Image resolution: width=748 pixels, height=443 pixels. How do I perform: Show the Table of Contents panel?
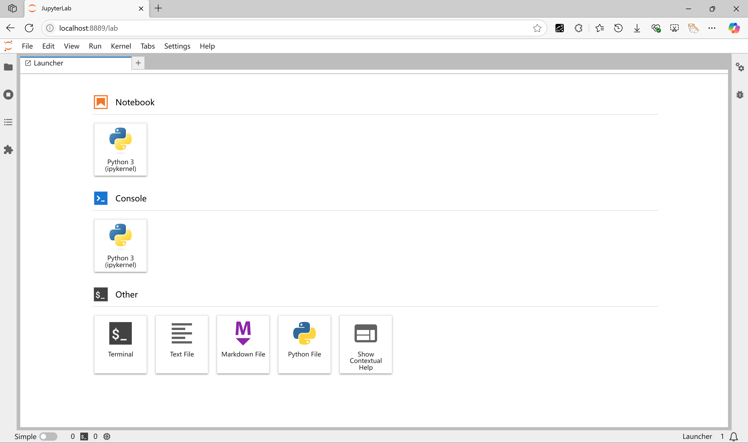[x=8, y=122]
